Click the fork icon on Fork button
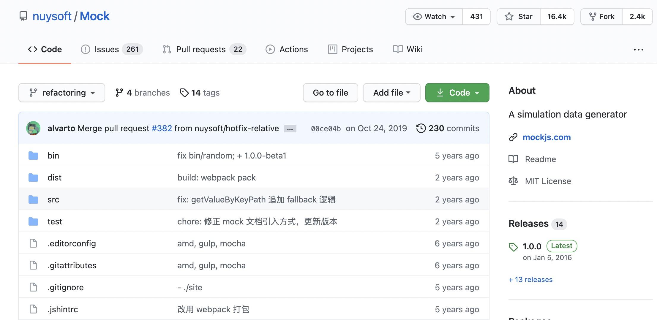 point(593,16)
